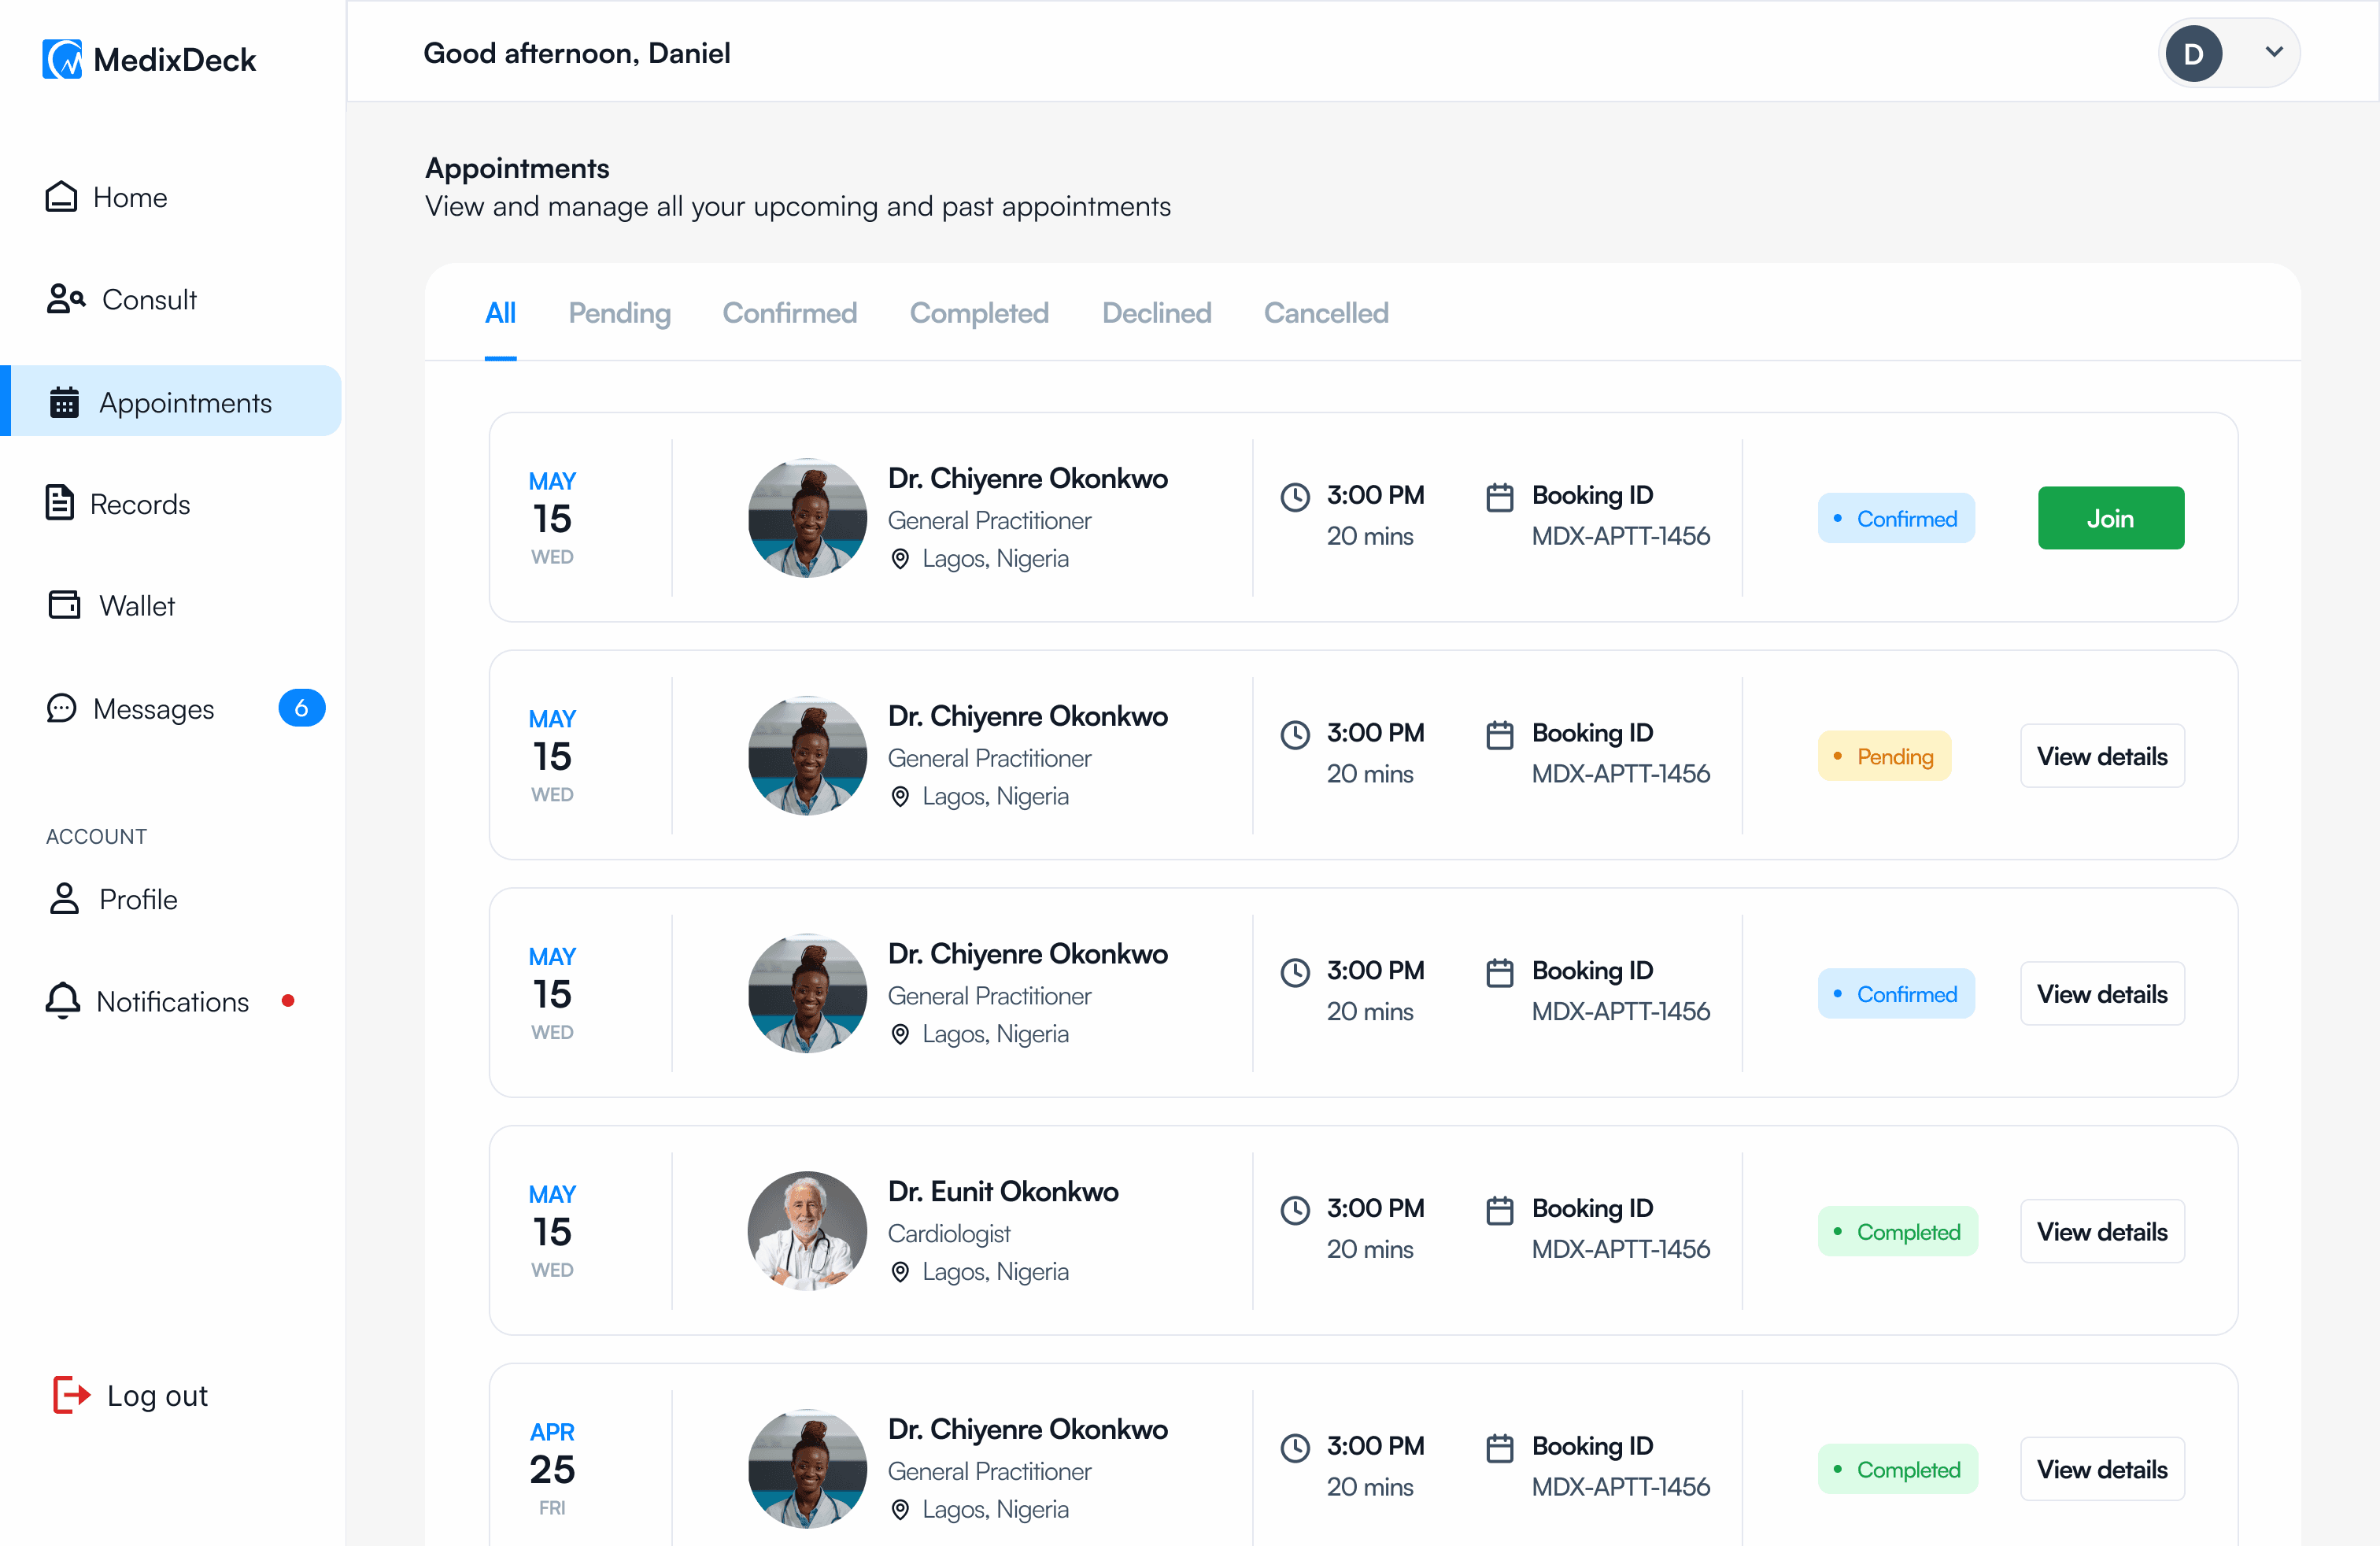Click the Messages unread badge showing 6
This screenshot has width=2380, height=1546.
[x=301, y=708]
